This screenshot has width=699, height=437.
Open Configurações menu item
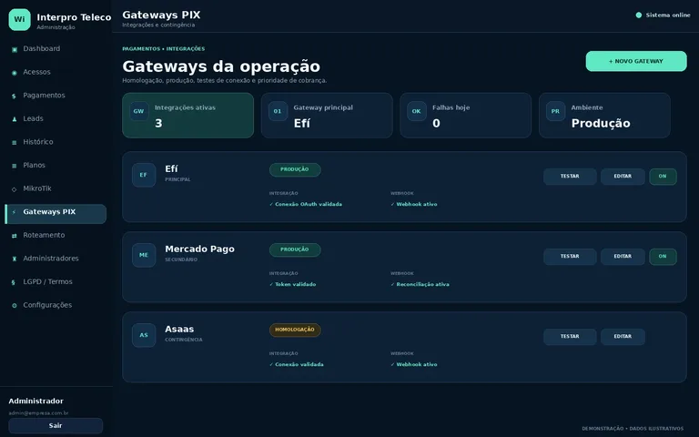pyautogui.click(x=56, y=305)
